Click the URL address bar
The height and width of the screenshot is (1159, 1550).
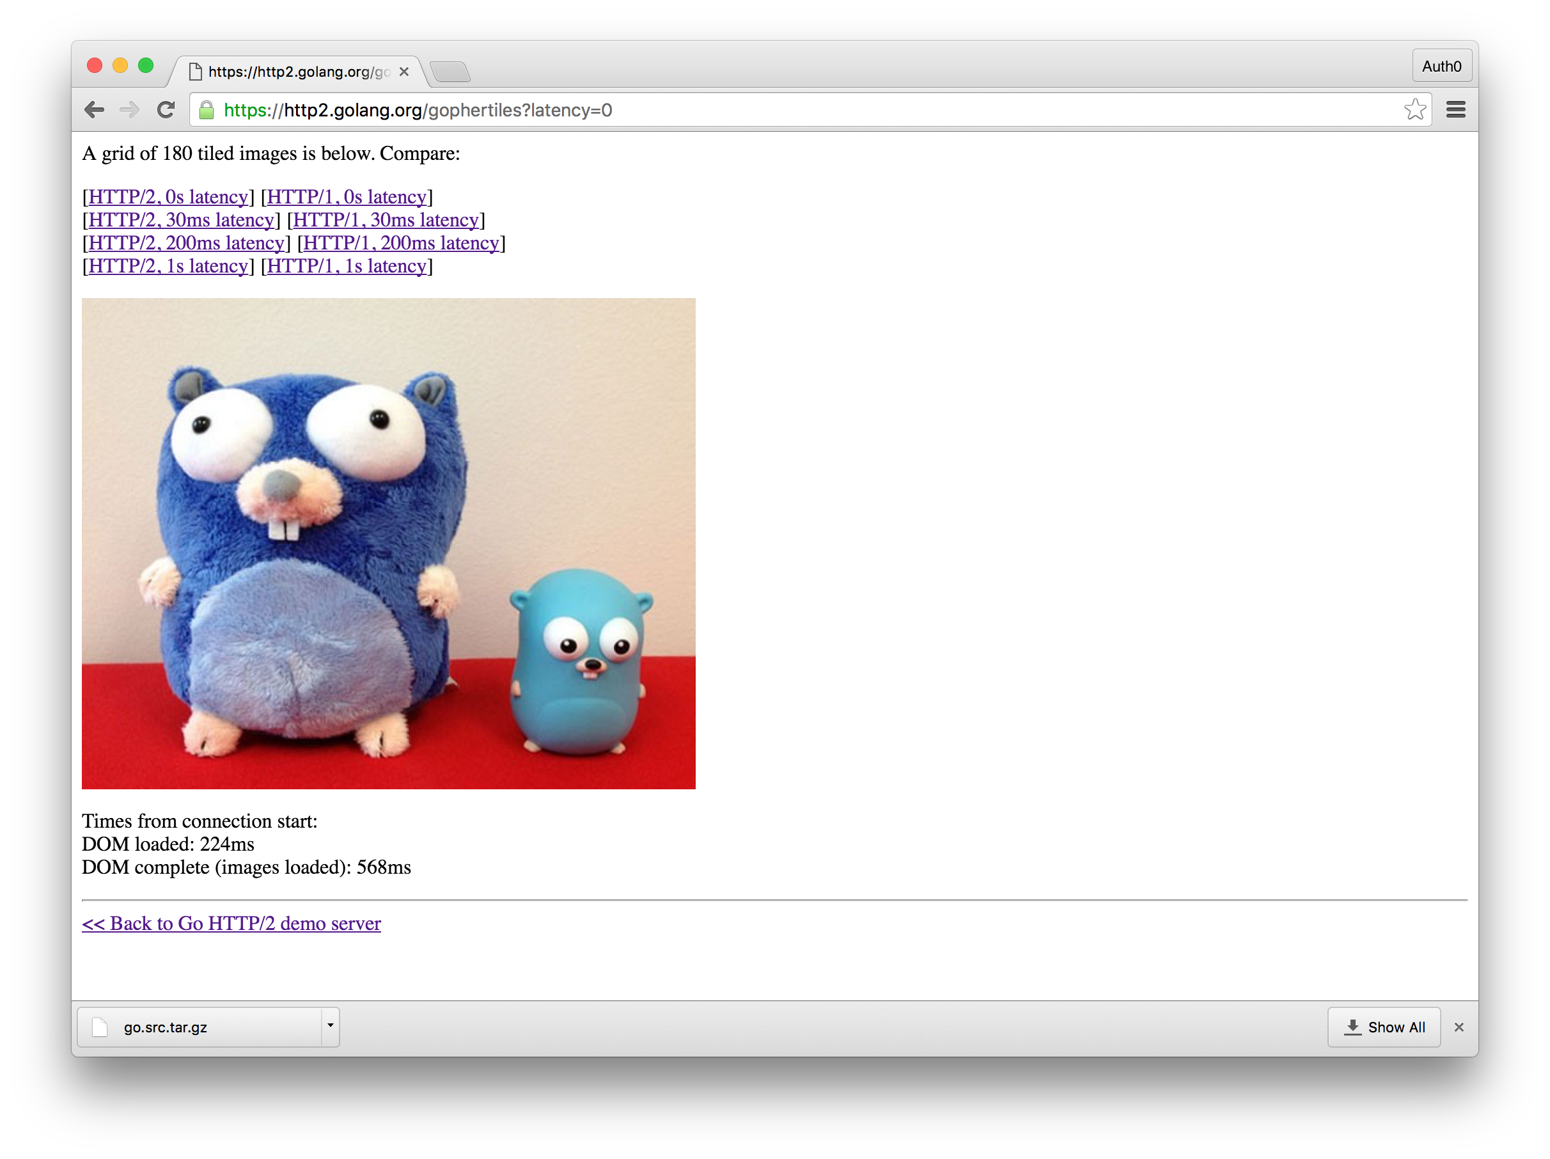[771, 110]
